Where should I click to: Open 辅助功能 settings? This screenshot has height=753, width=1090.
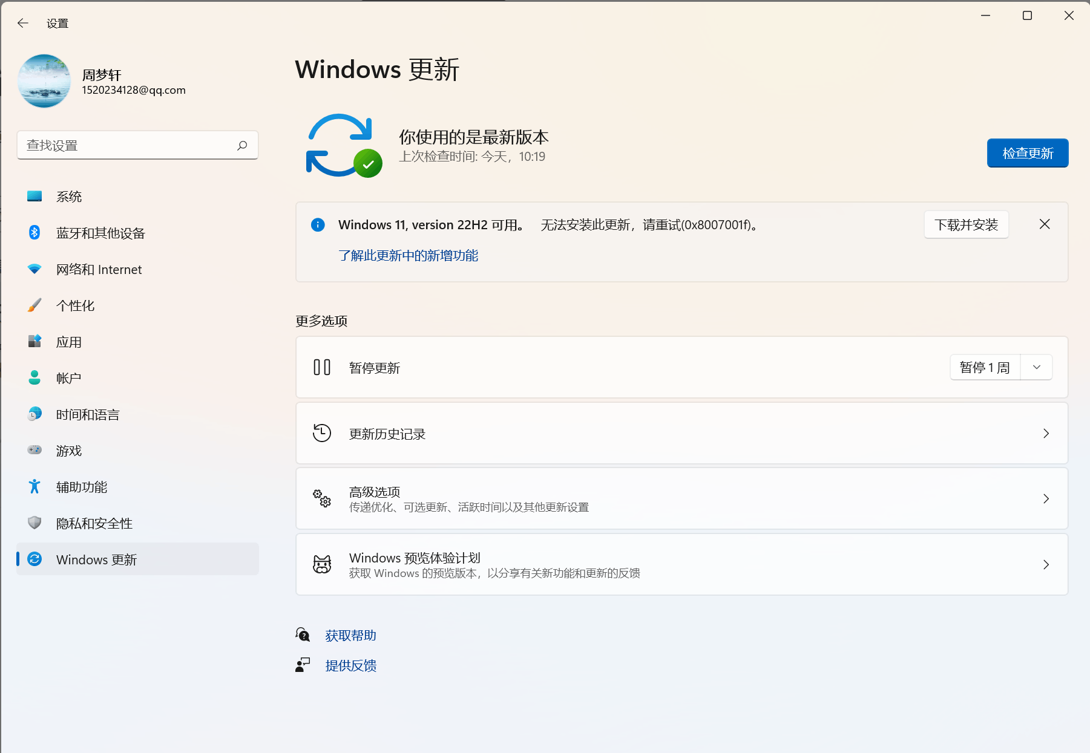pos(137,487)
